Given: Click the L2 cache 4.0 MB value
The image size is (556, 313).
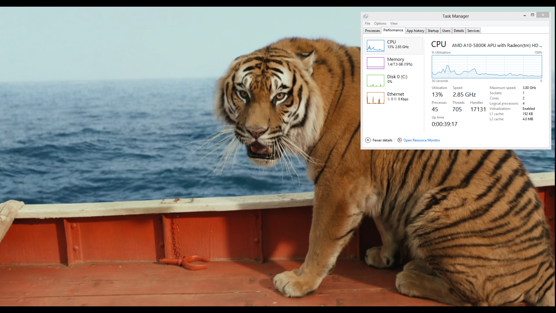Looking at the screenshot, I should point(528,119).
